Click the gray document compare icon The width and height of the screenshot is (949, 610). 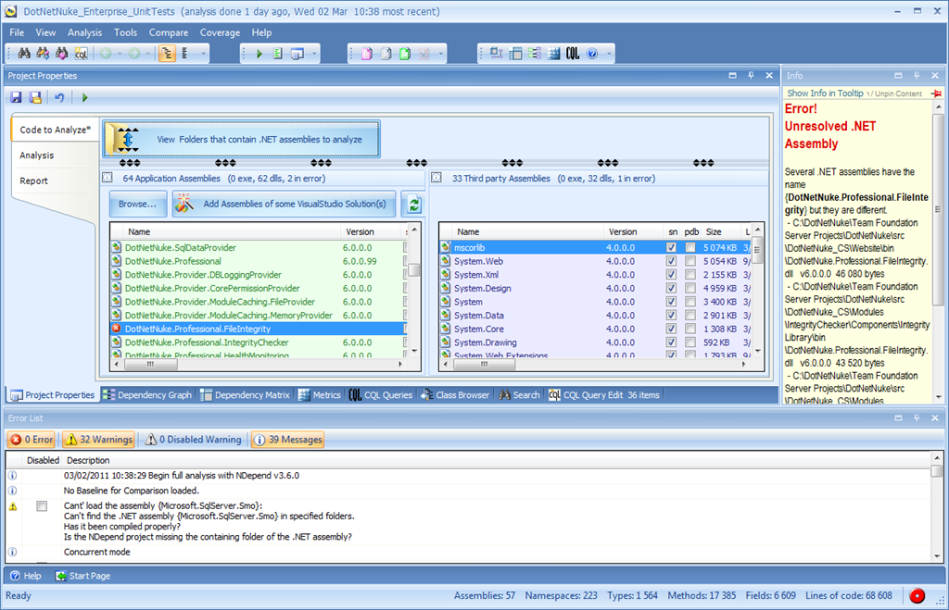coord(386,54)
